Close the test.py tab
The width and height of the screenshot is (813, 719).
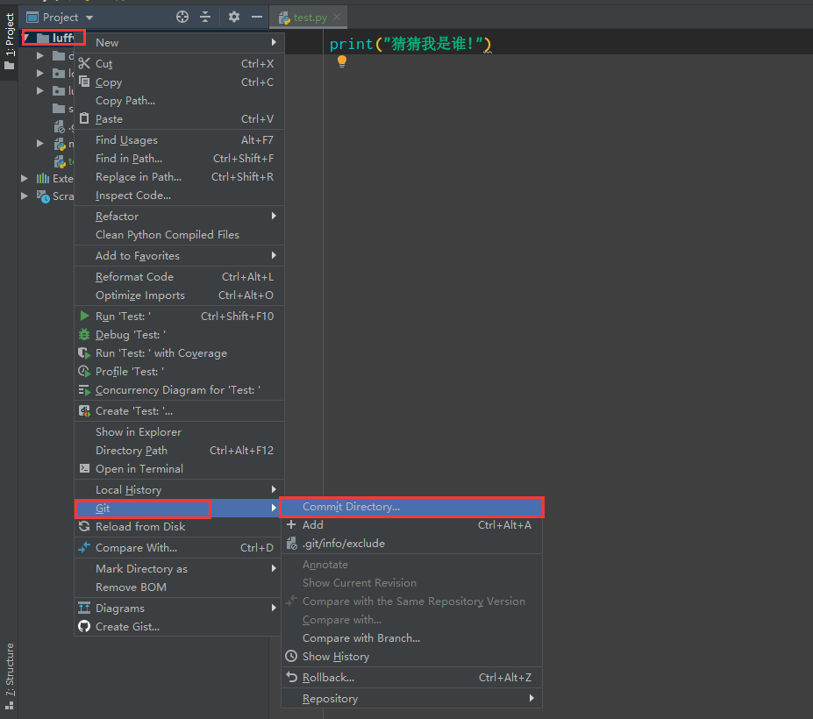point(337,17)
